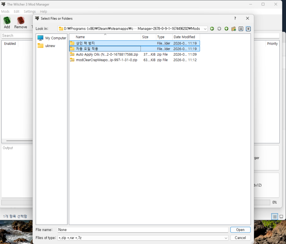Viewport: 286px width, 244px height.
Task: Sort files by Name column header
Action: coord(105,37)
